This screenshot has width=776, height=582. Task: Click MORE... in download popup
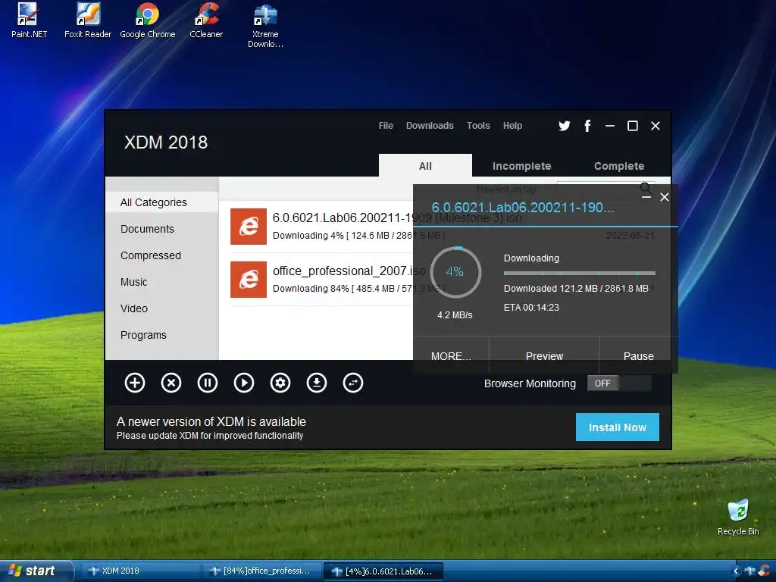click(x=451, y=356)
